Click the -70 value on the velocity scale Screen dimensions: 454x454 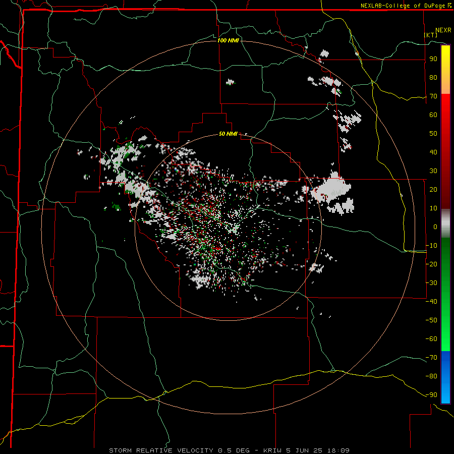click(x=431, y=357)
